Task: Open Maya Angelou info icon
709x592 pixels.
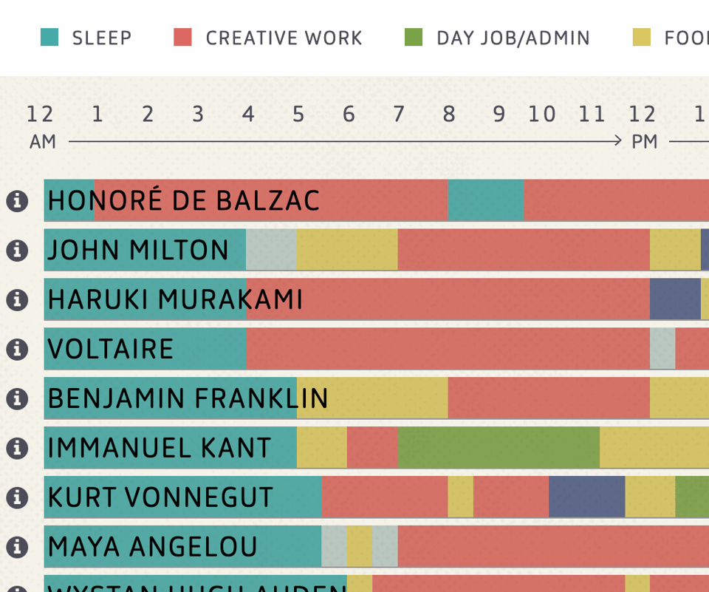Action: coord(17,547)
